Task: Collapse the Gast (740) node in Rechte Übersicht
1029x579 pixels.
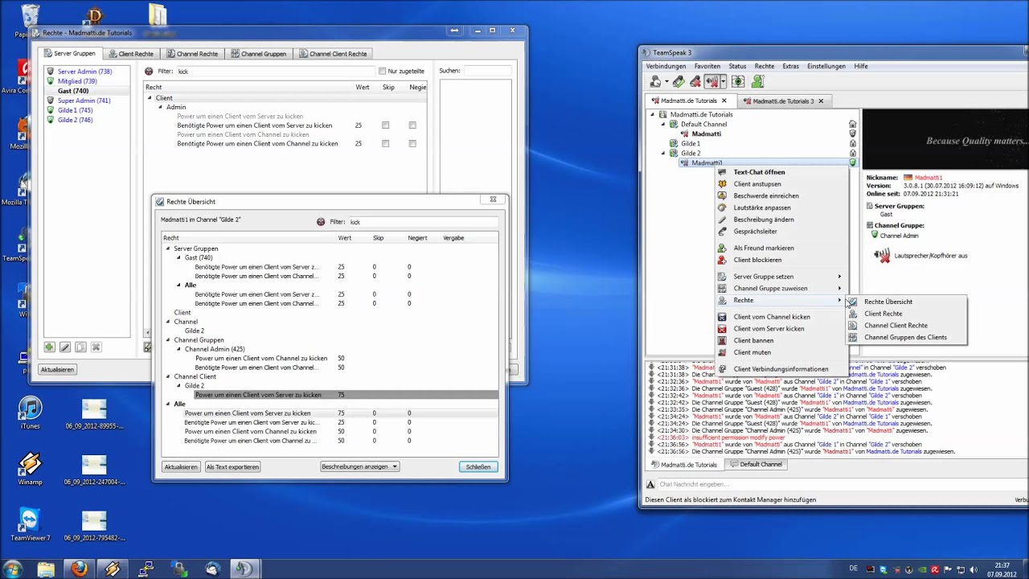Action: click(178, 257)
